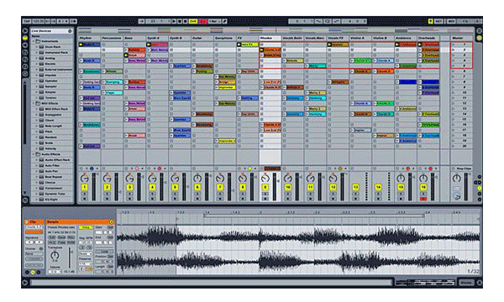Select EQ Eight in the device list

click(x=51, y=200)
